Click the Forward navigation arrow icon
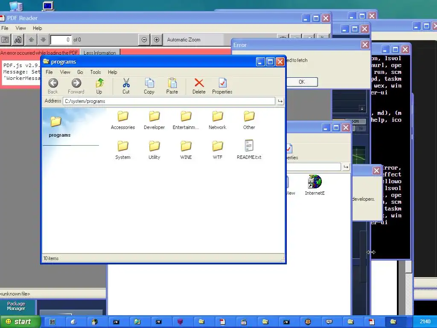This screenshot has width=437, height=328. coord(76,83)
